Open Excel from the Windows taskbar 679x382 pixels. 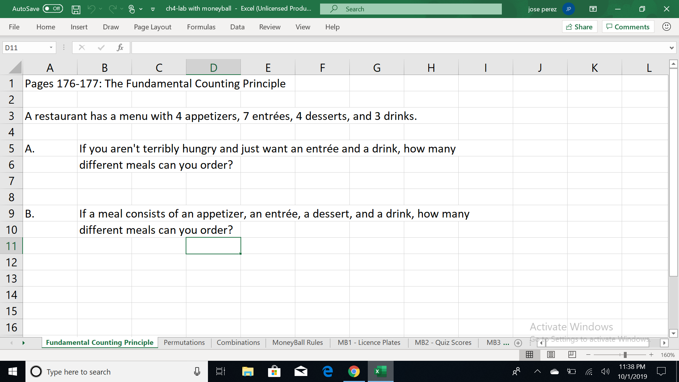click(381, 371)
